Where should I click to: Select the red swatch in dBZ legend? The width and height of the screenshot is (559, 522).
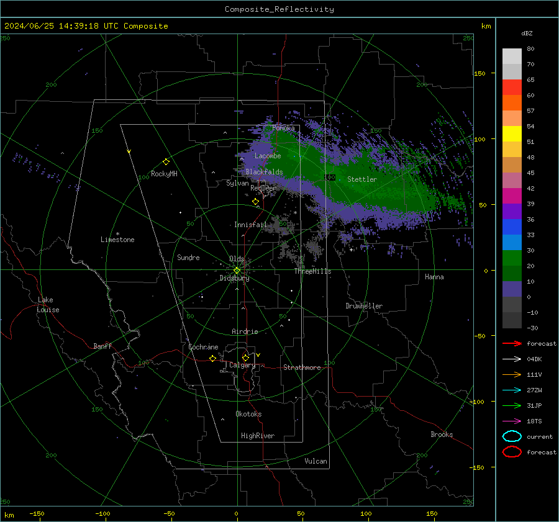click(x=512, y=88)
